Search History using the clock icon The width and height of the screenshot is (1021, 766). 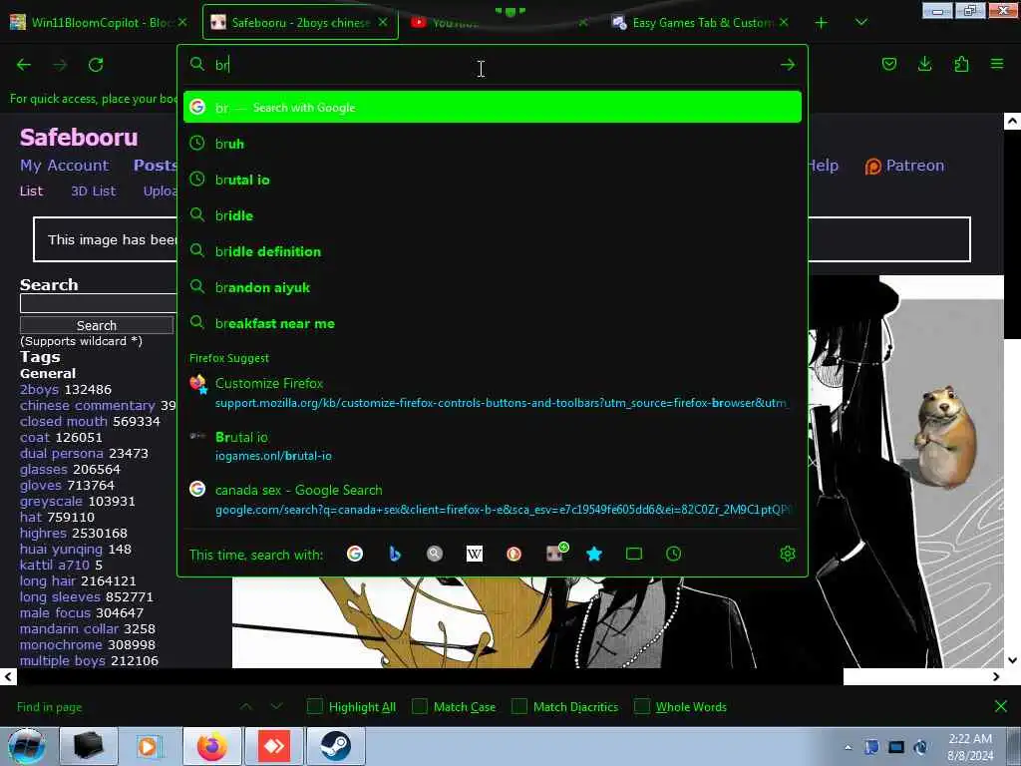tap(673, 554)
